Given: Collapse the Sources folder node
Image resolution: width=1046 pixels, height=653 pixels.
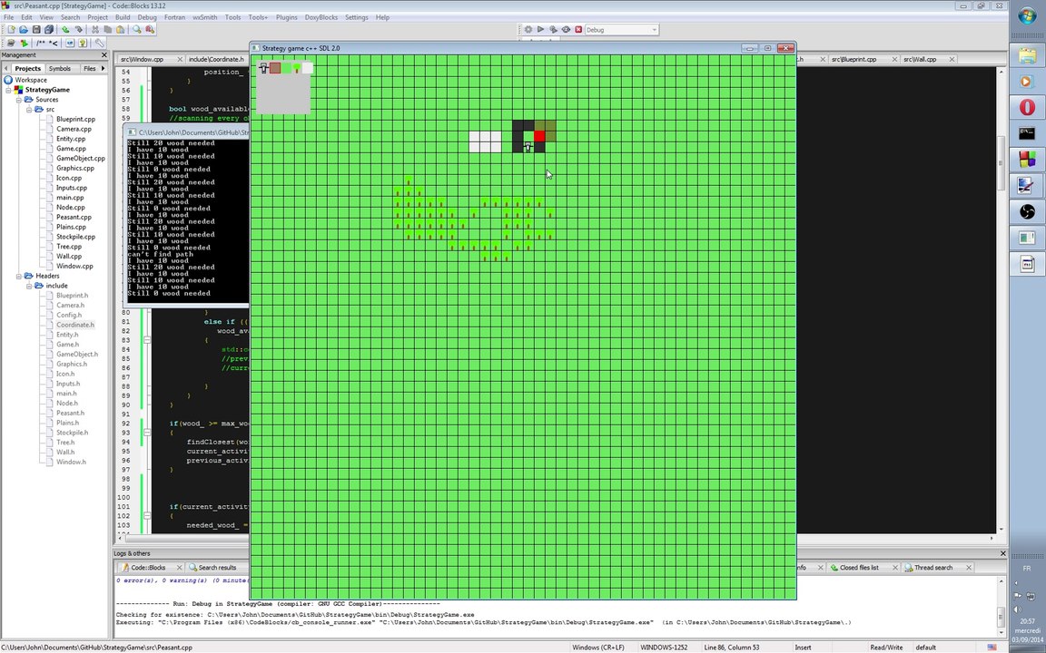Looking at the screenshot, I should (19, 99).
